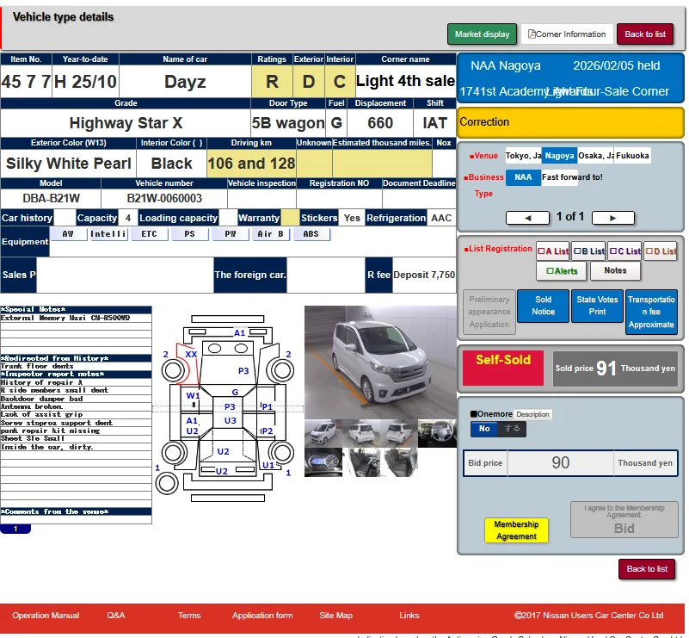Open the Operation Manual footer link

pos(46,615)
